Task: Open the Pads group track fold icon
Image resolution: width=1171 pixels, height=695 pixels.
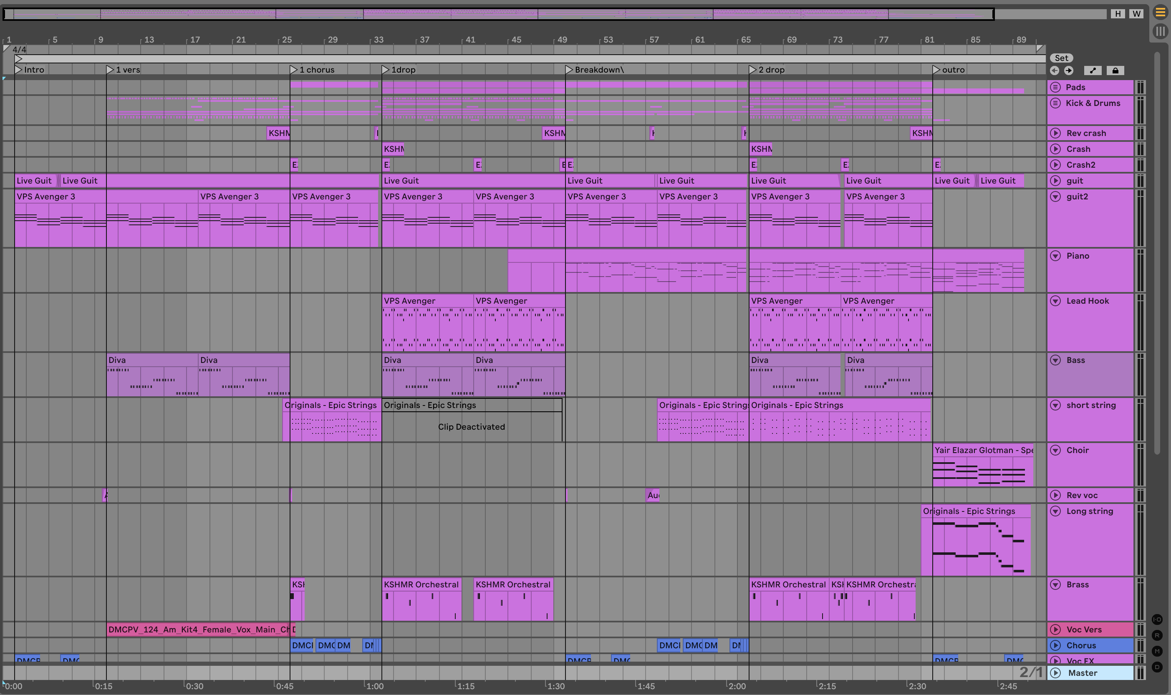Action: tap(1055, 87)
